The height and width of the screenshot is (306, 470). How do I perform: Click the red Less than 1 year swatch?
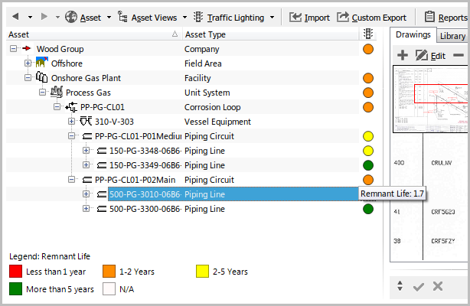pos(15,272)
